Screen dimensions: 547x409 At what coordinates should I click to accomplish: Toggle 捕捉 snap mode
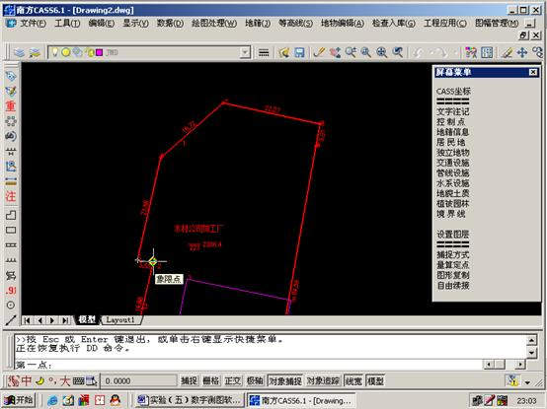(x=189, y=381)
